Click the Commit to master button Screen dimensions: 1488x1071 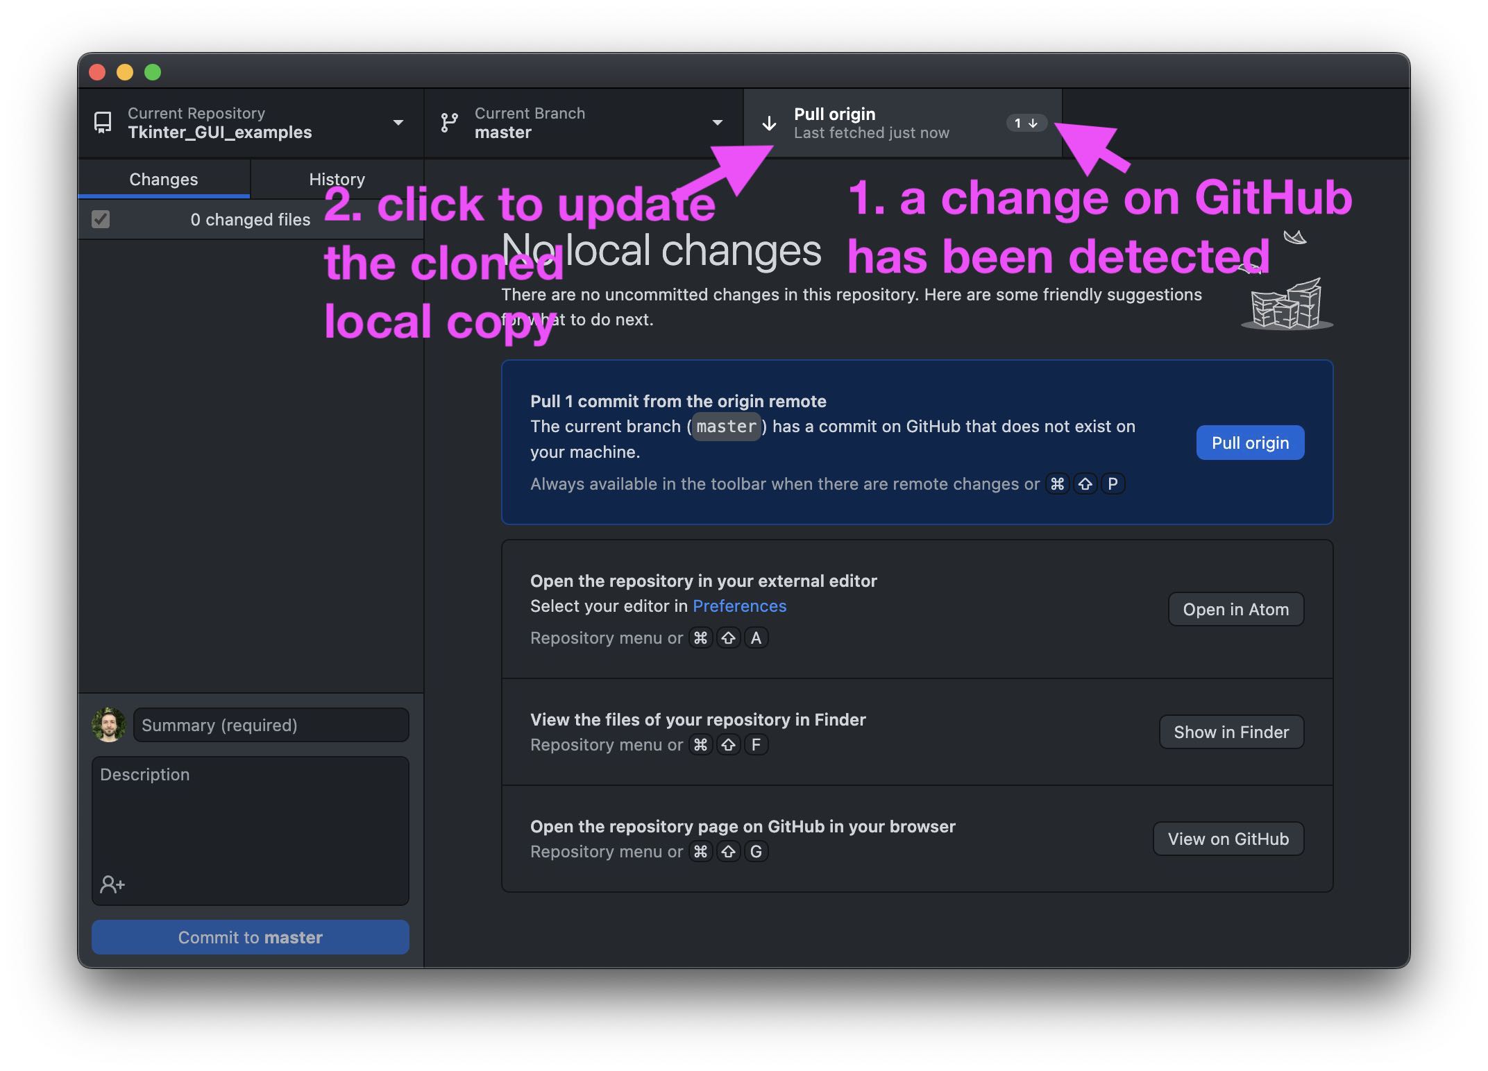(250, 936)
